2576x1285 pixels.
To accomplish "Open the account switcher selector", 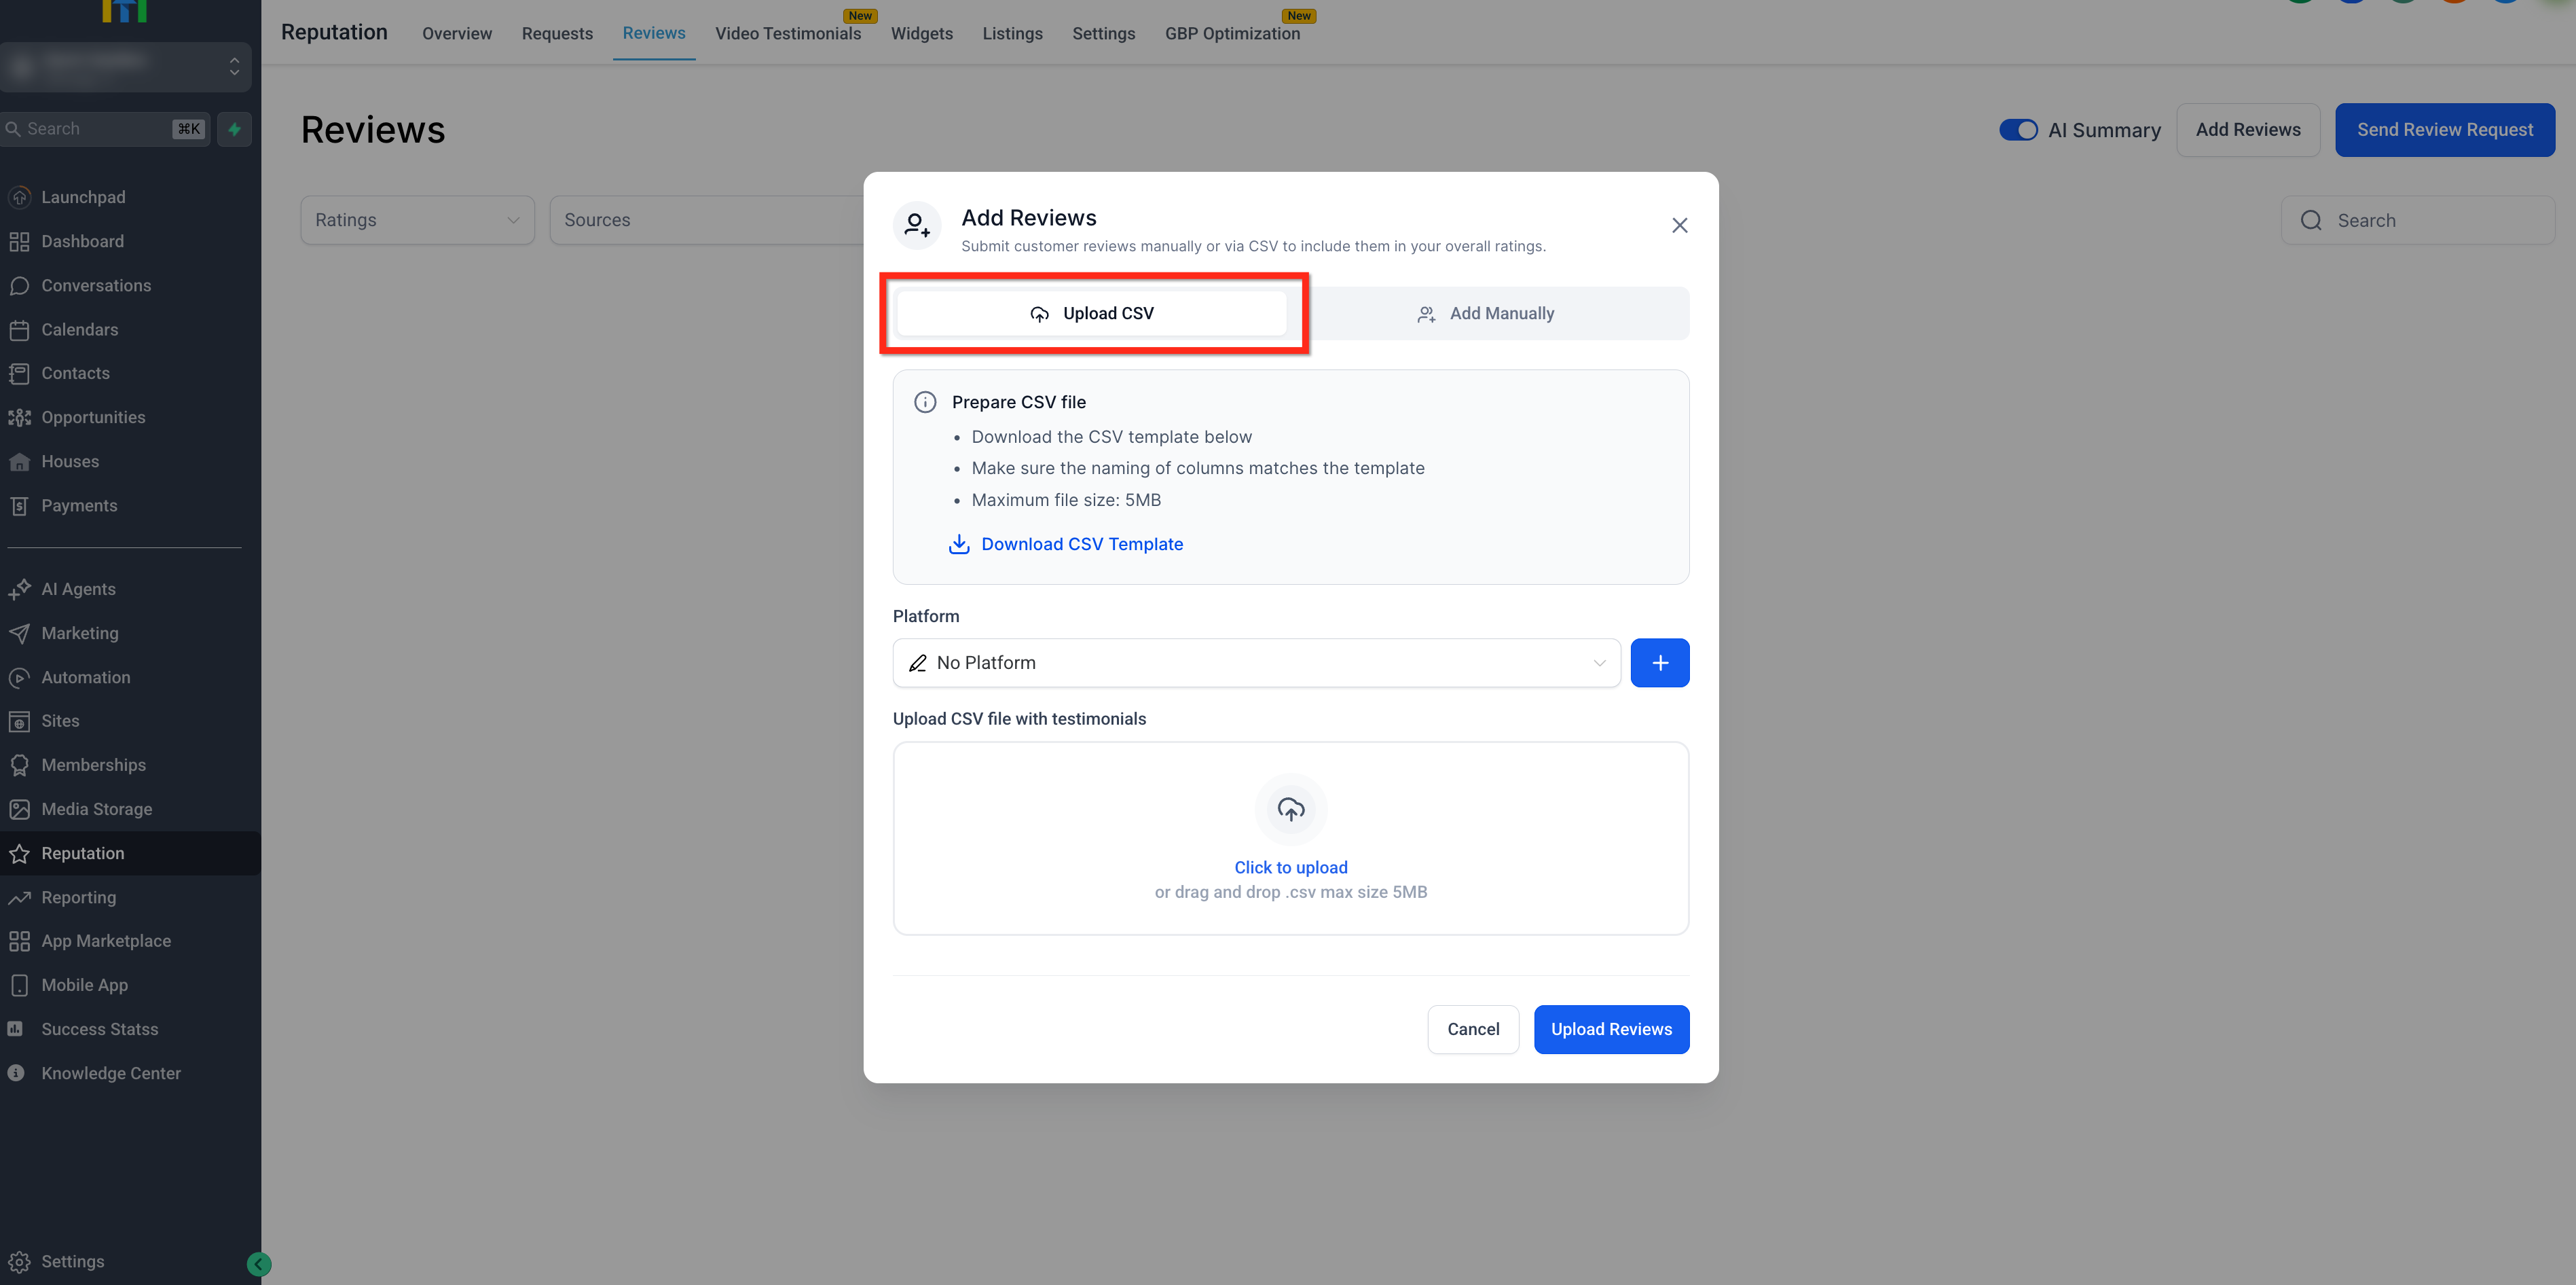I will click(x=125, y=67).
